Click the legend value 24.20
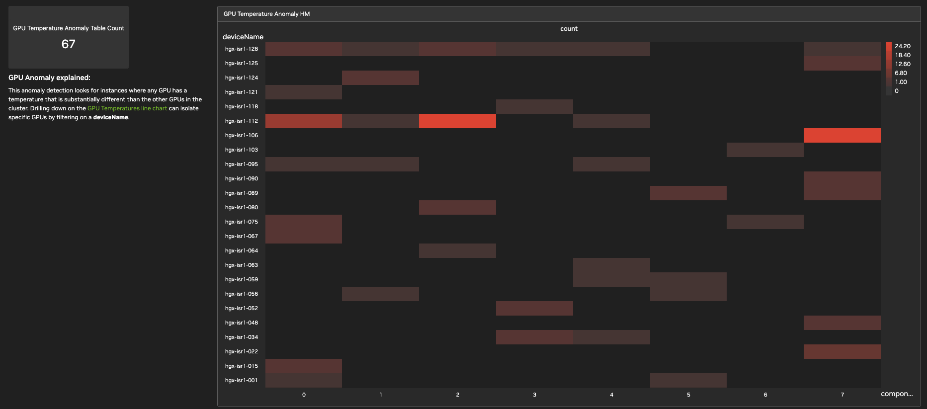Image resolution: width=927 pixels, height=409 pixels. (903, 46)
